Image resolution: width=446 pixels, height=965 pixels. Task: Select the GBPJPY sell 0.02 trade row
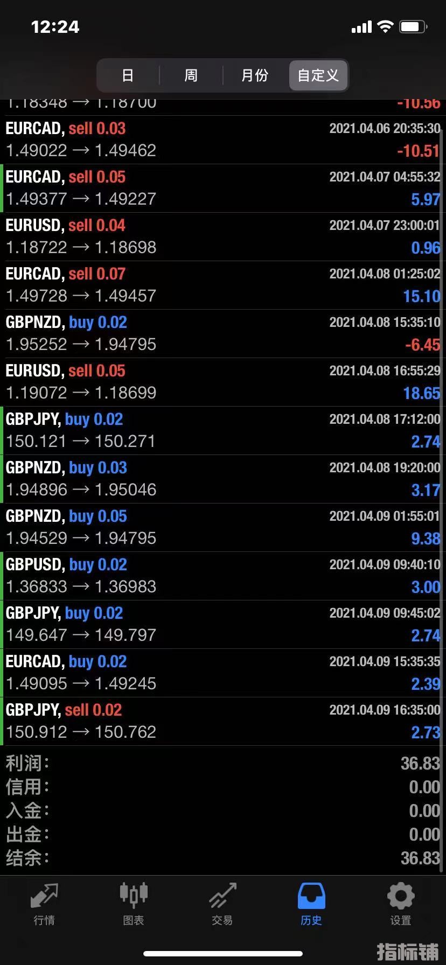point(223,721)
